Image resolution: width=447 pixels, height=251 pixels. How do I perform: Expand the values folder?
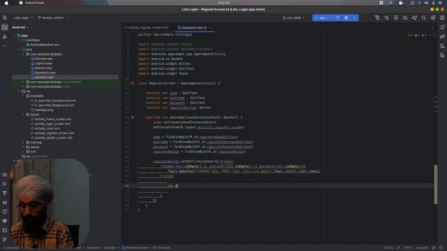click(23, 147)
